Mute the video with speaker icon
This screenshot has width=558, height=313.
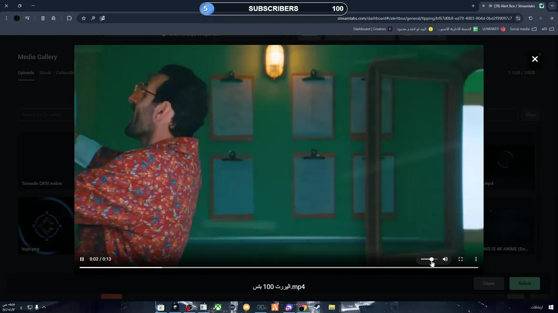pos(445,259)
